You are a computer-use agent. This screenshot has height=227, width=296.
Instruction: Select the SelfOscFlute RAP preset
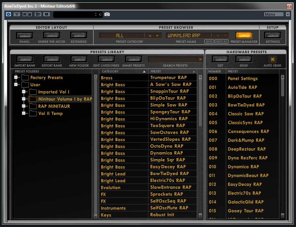(x=173, y=208)
